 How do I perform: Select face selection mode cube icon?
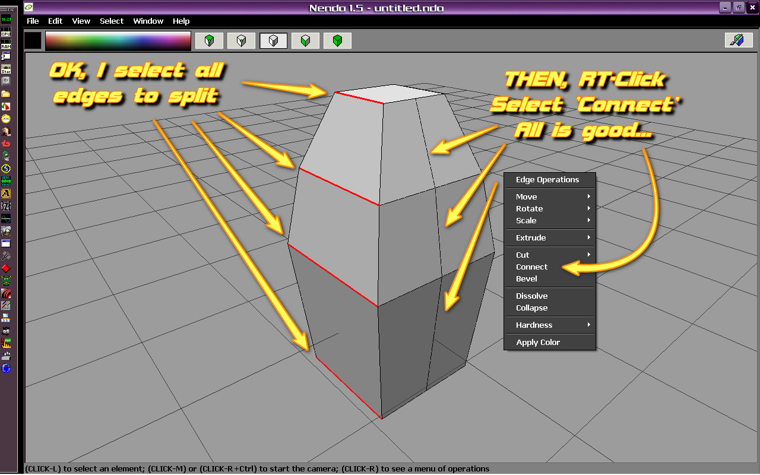pos(305,41)
